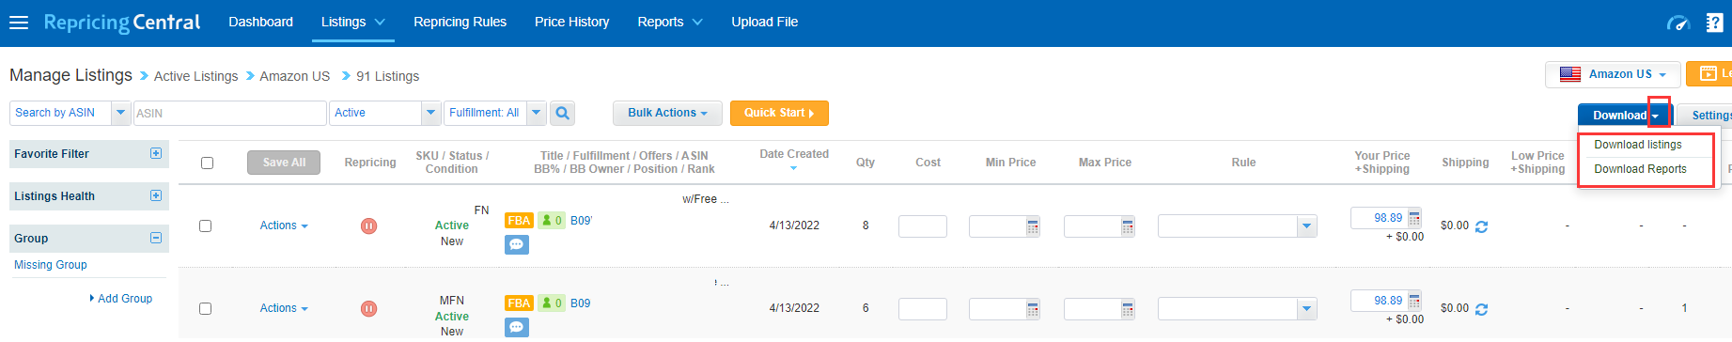The width and height of the screenshot is (1732, 342).
Task: Open Your Price calculator icon in second row
Action: (1414, 301)
